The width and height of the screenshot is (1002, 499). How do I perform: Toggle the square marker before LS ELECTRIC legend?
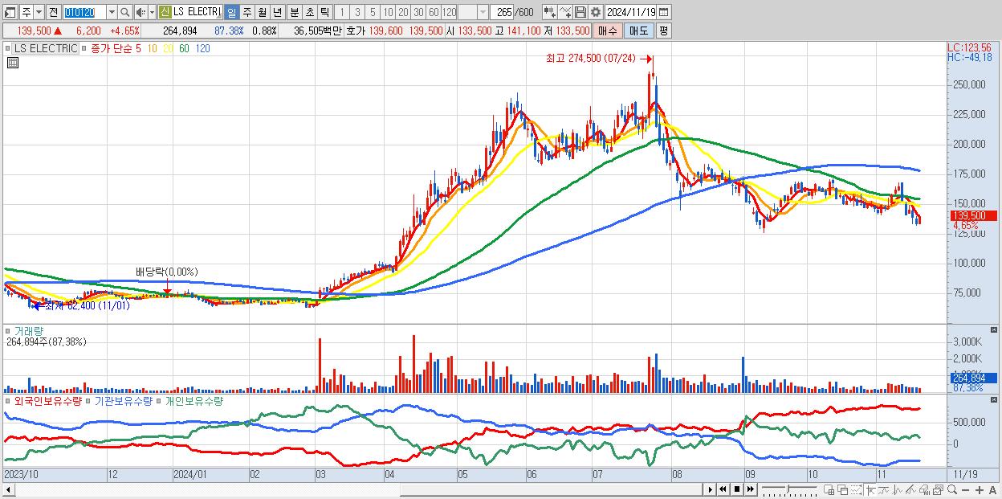[9, 48]
